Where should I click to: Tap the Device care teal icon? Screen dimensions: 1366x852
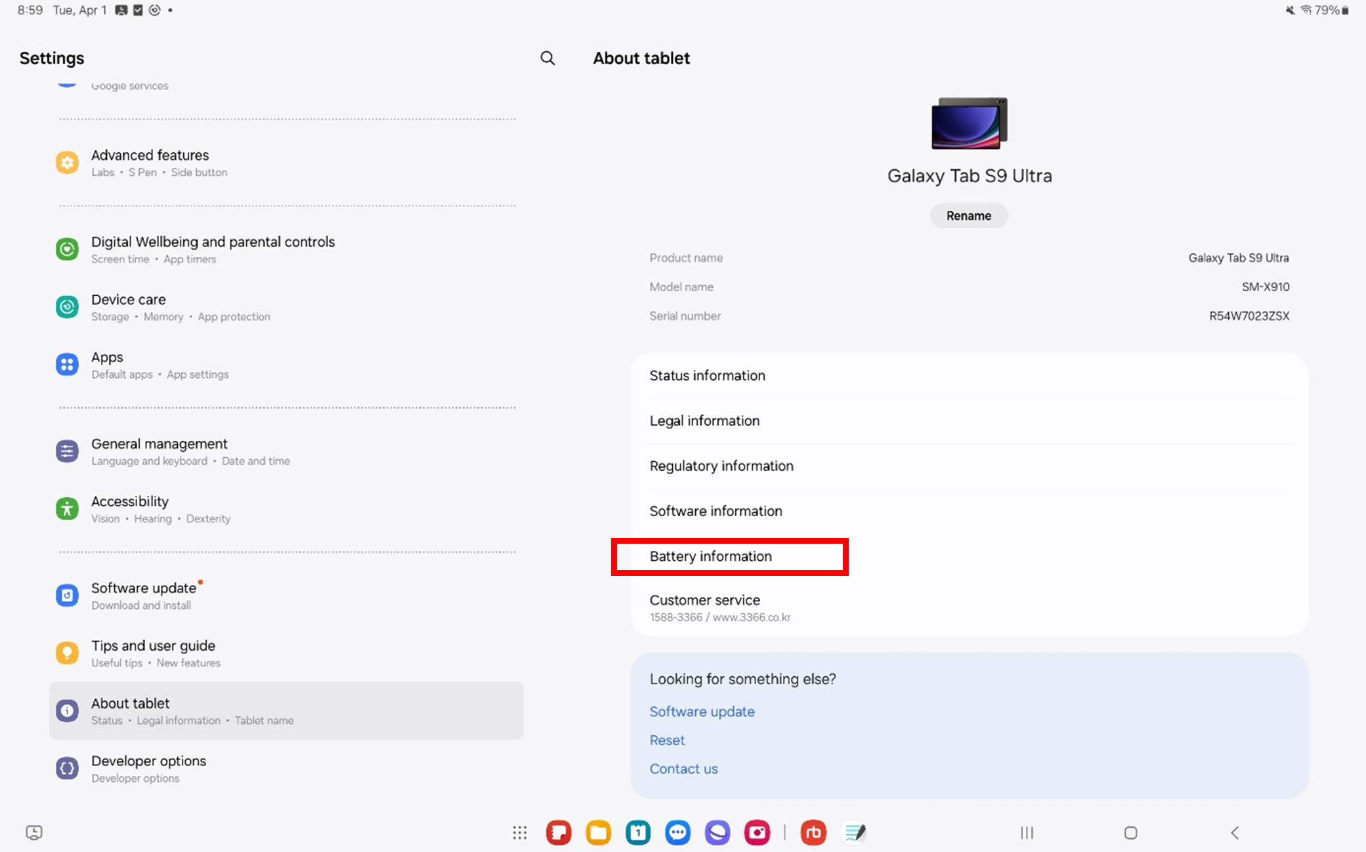point(67,307)
